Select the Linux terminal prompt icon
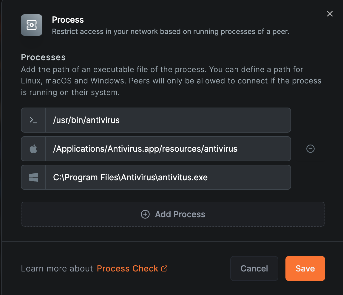The width and height of the screenshot is (343, 295). 33,120
